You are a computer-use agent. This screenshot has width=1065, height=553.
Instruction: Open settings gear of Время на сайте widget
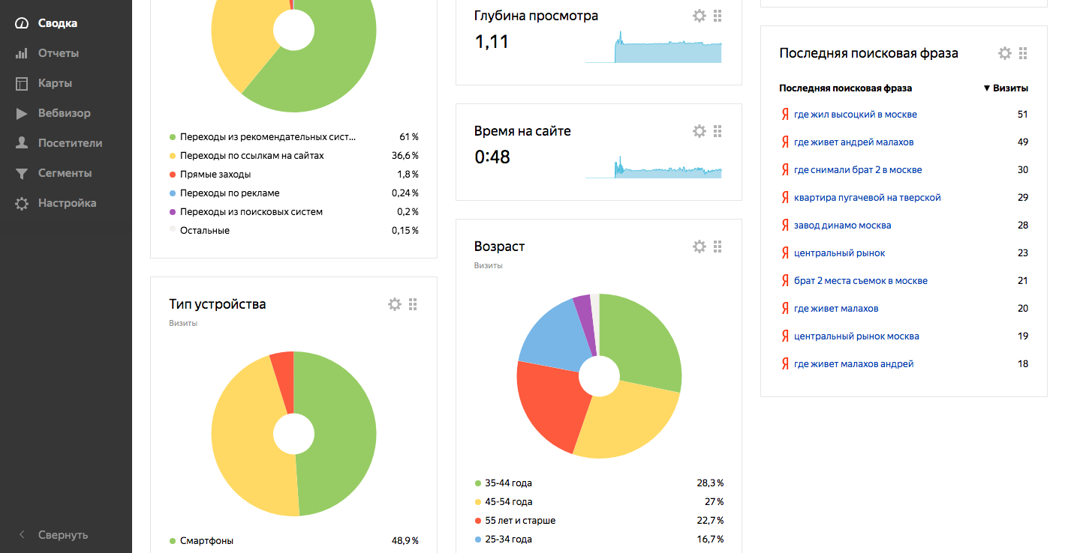click(699, 131)
